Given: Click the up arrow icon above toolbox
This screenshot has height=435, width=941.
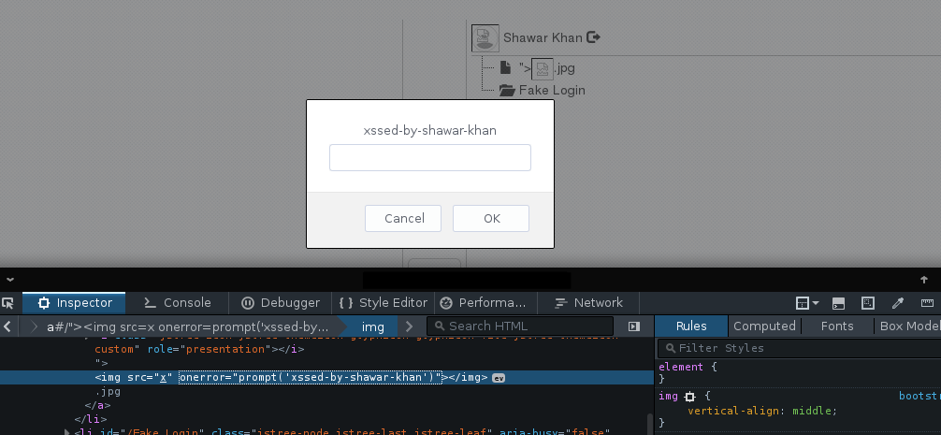Looking at the screenshot, I should coord(924,280).
